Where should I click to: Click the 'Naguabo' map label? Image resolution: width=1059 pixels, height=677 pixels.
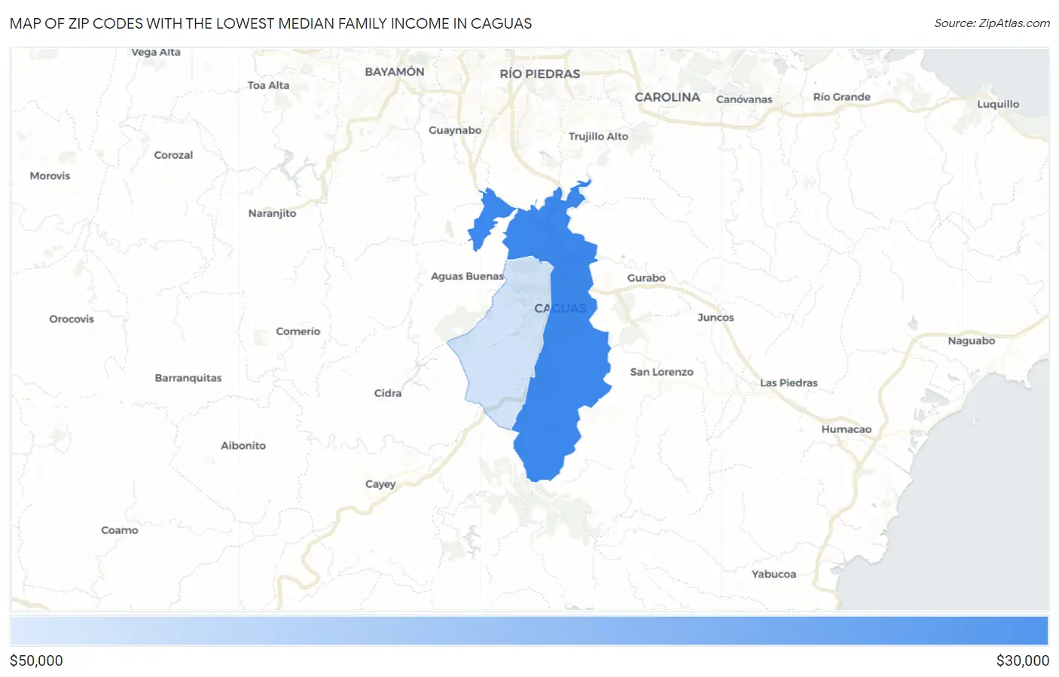[971, 341]
